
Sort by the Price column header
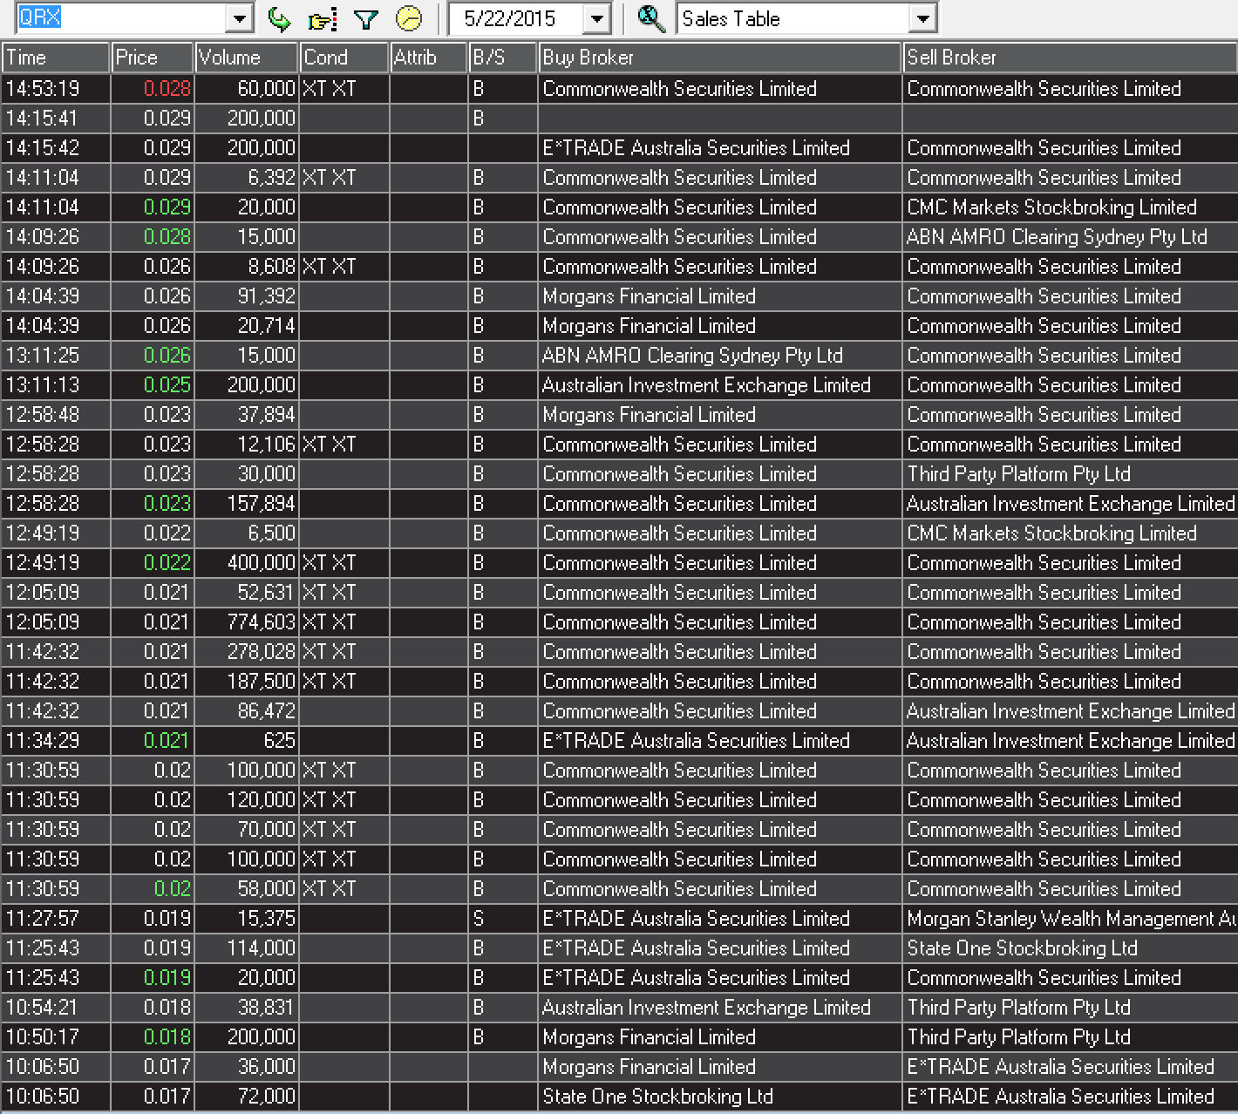152,58
